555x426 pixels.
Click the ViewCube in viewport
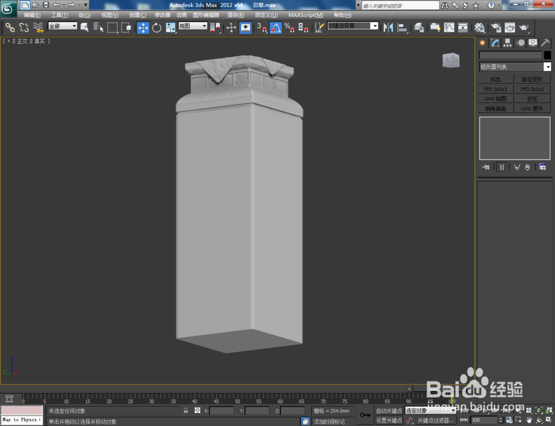point(451,60)
